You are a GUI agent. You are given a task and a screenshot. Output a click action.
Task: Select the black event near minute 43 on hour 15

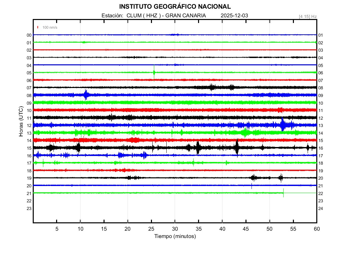(237, 147)
